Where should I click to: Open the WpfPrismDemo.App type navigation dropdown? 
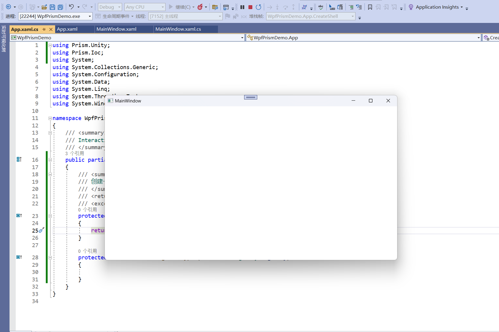point(478,38)
